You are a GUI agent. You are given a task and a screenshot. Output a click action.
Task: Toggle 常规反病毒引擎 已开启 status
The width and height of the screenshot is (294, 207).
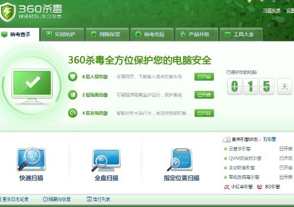click(286, 177)
